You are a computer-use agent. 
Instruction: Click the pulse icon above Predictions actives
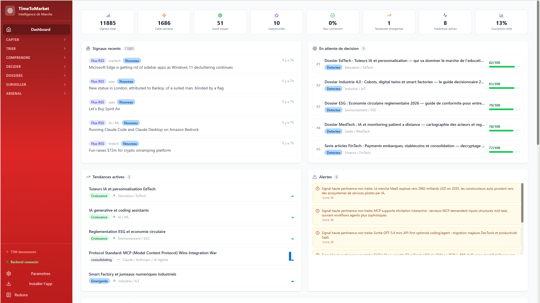click(445, 15)
